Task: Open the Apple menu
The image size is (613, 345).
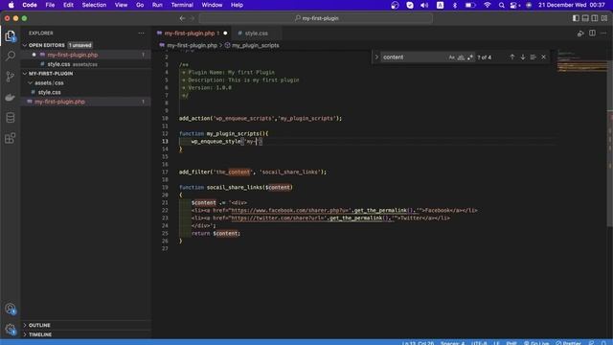Action: click(x=11, y=5)
